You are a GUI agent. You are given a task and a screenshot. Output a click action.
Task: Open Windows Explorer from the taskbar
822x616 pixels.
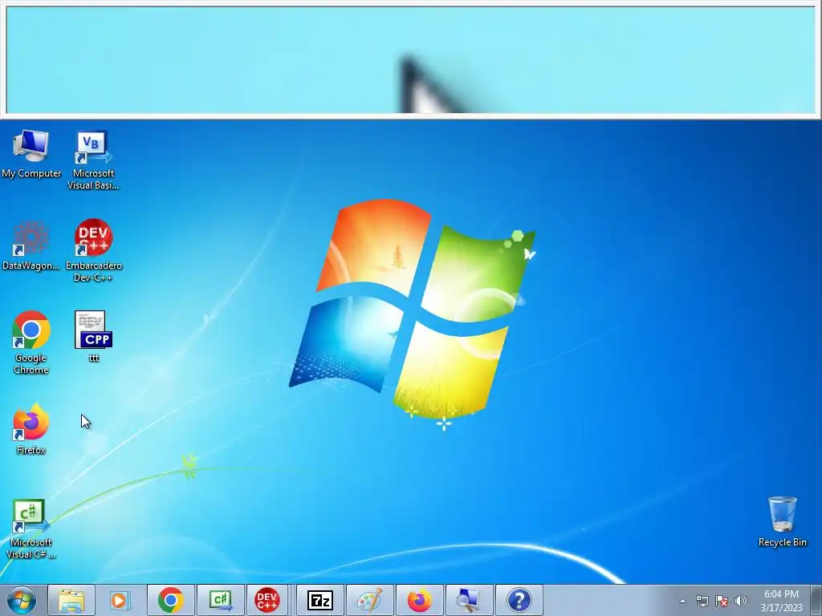coord(71,600)
